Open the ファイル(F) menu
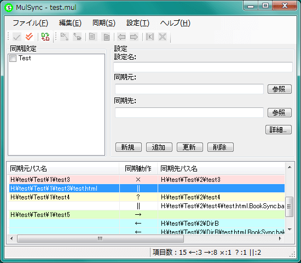Screen dimensions: 301x263 (x=30, y=23)
